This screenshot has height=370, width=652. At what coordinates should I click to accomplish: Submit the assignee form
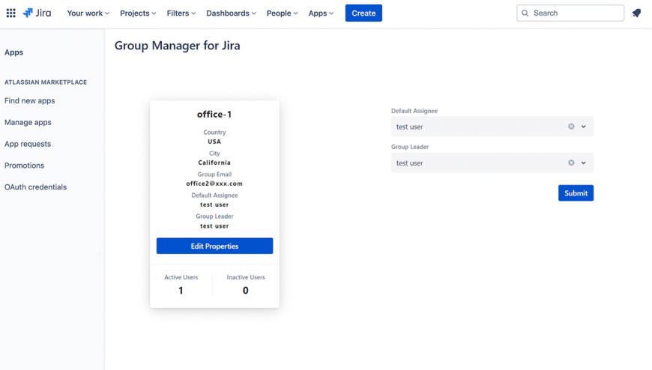(576, 193)
